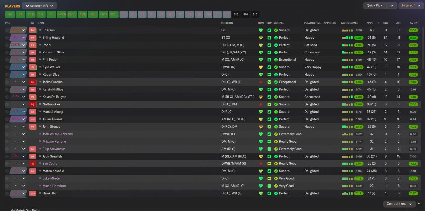Click the Int icon next to Kevin De Bruyne
Image resolution: width=425 pixels, height=211 pixels.
pos(32,97)
